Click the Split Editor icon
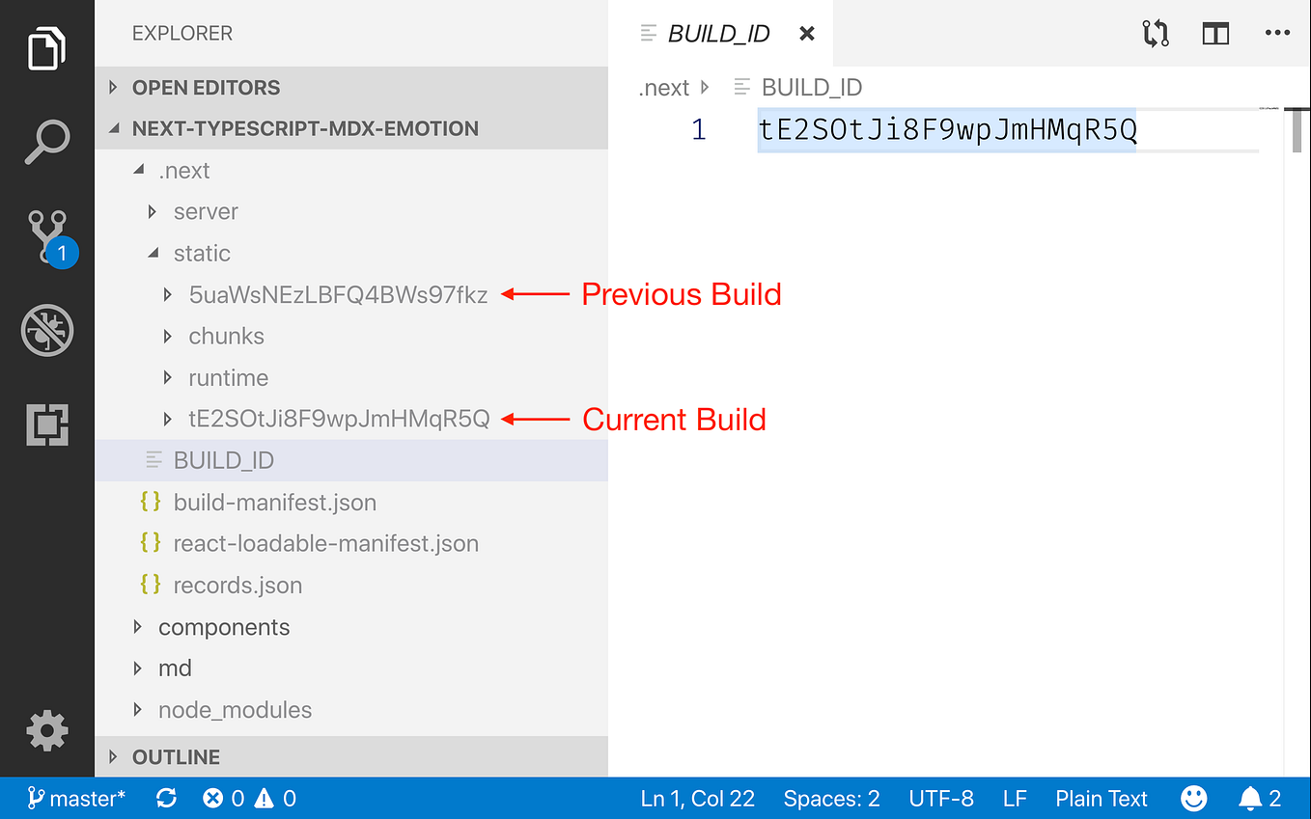1311x819 pixels. coord(1215,32)
